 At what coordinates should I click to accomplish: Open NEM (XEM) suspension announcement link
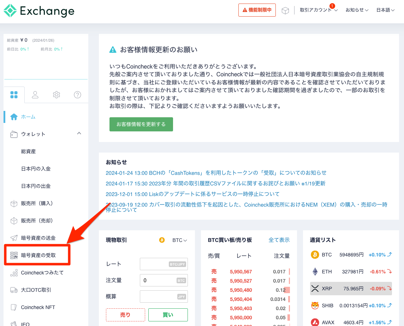point(246,207)
